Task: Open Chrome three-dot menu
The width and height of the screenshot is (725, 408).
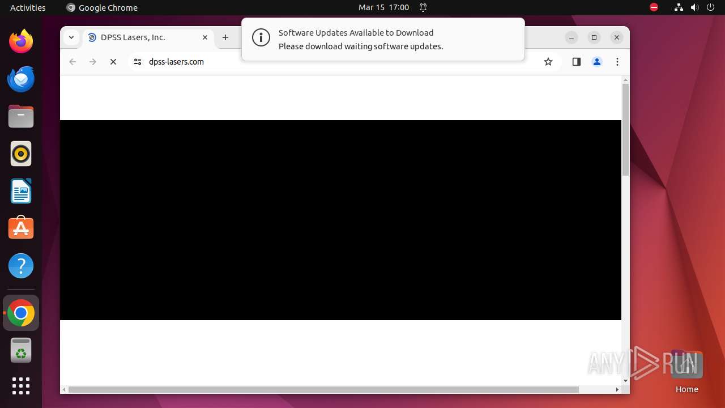Action: pyautogui.click(x=617, y=62)
